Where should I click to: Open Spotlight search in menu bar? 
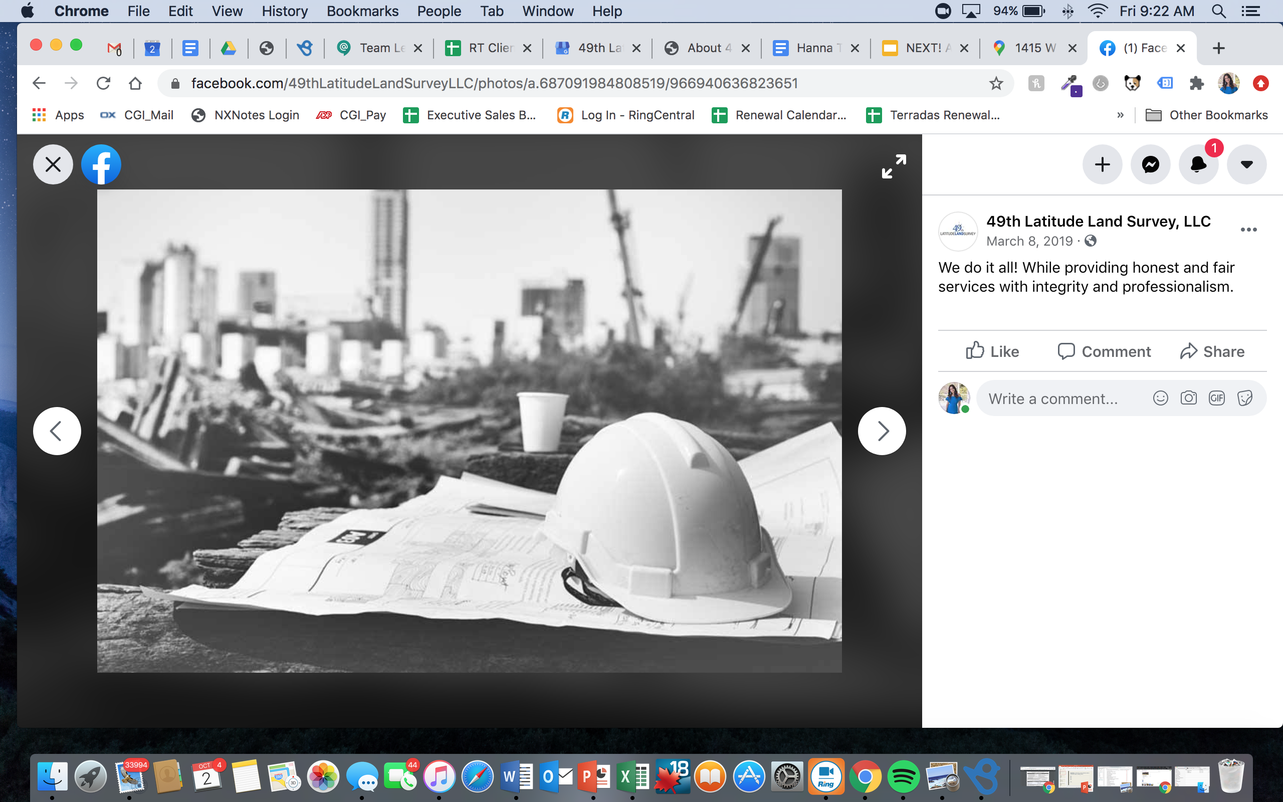[1219, 11]
